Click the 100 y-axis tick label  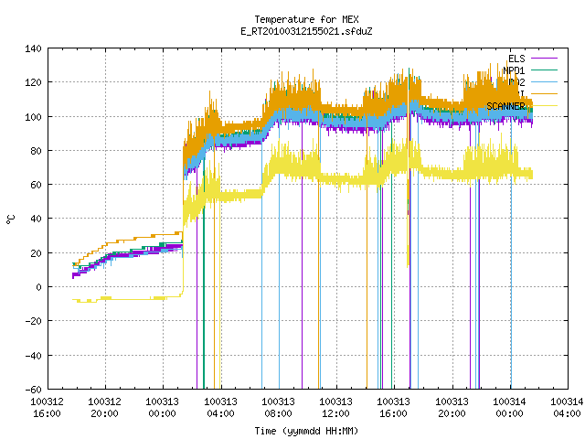[33, 117]
